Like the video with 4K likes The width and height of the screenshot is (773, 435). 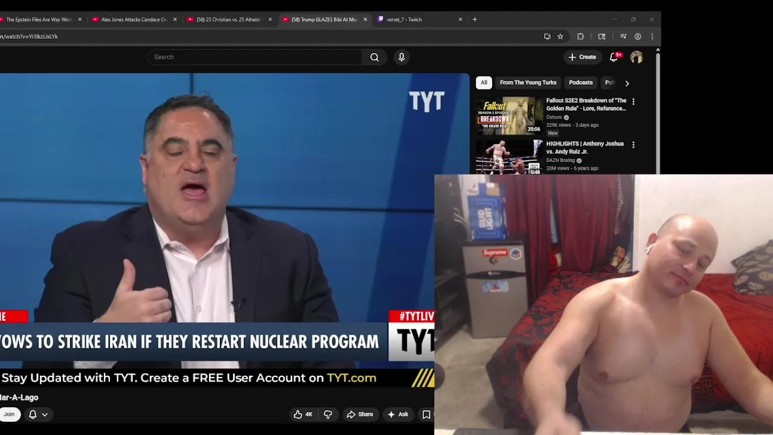[303, 414]
